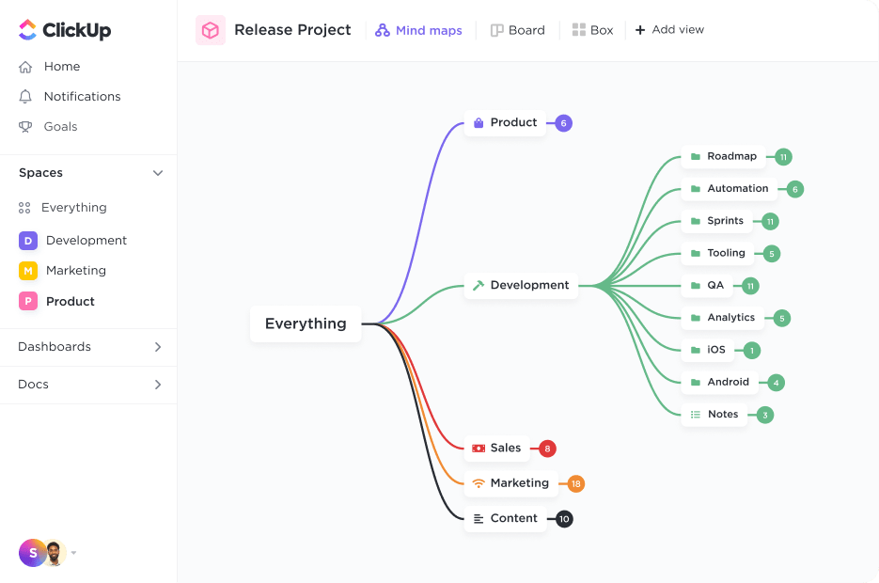Open Notifications bell icon

27,96
